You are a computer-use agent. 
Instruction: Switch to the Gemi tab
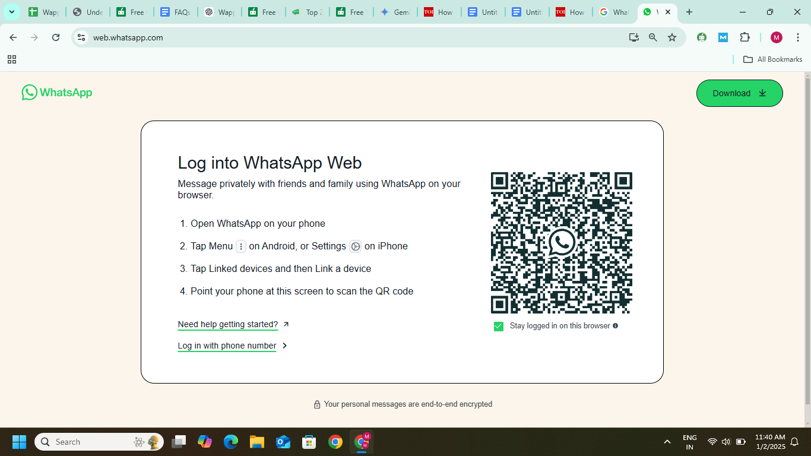tap(395, 12)
